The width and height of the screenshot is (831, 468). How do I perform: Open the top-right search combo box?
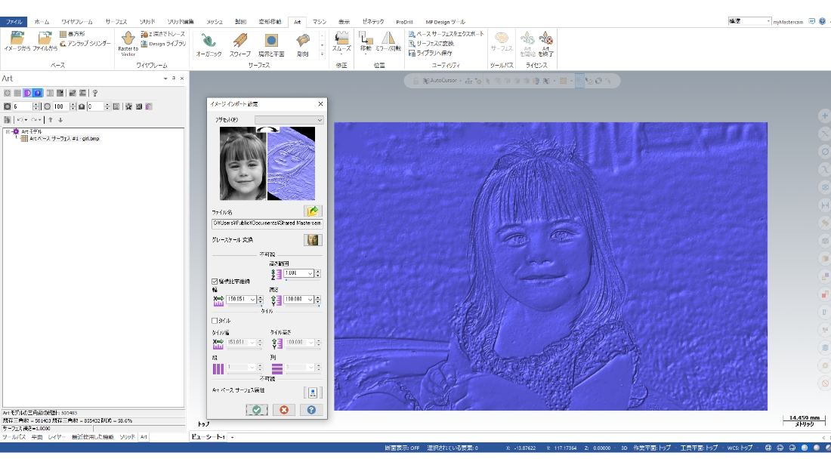(749, 21)
